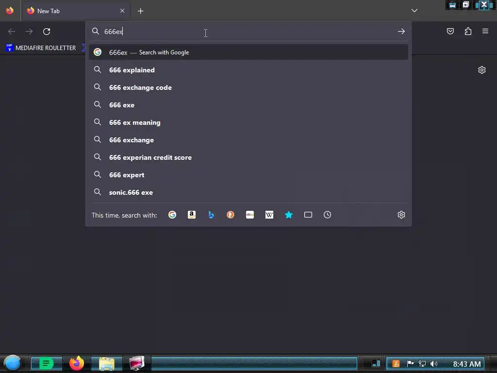Choose suggestion 'sonic.666 exe'
497x373 pixels.
[x=248, y=192]
